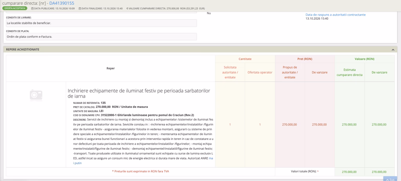Click the response date '13.10.2026 15:40' below the link
401x181 pixels.
(317, 19)
